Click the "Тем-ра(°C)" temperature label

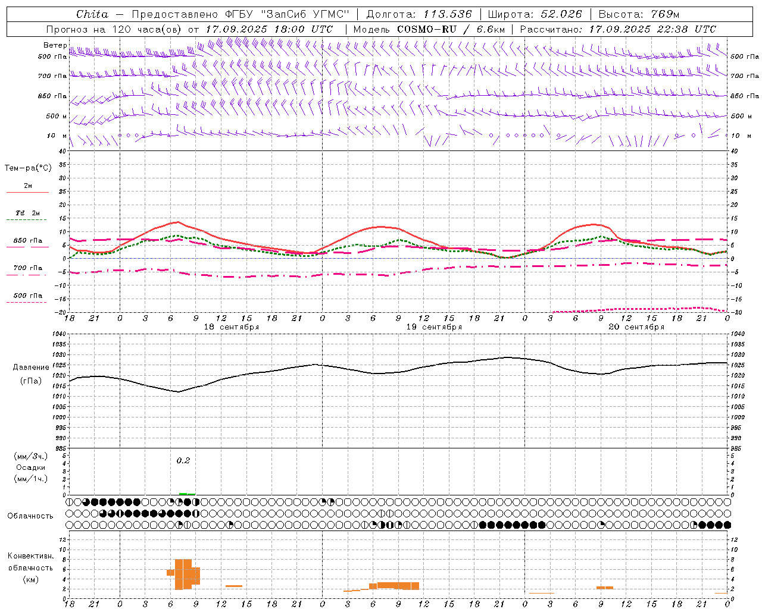point(28,168)
